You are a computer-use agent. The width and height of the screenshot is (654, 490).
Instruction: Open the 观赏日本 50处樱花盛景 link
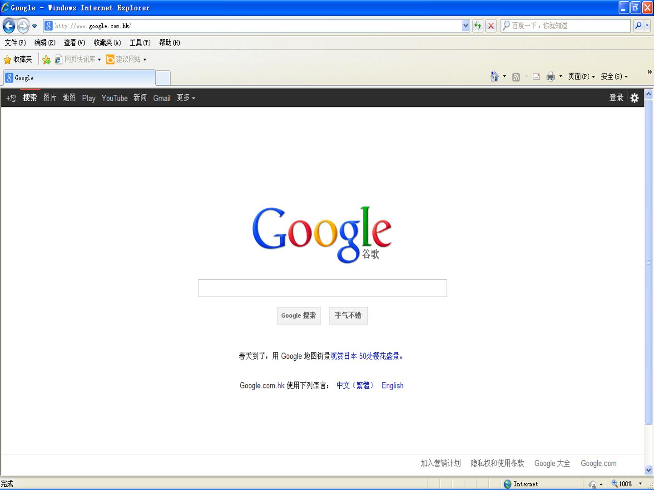coord(367,356)
